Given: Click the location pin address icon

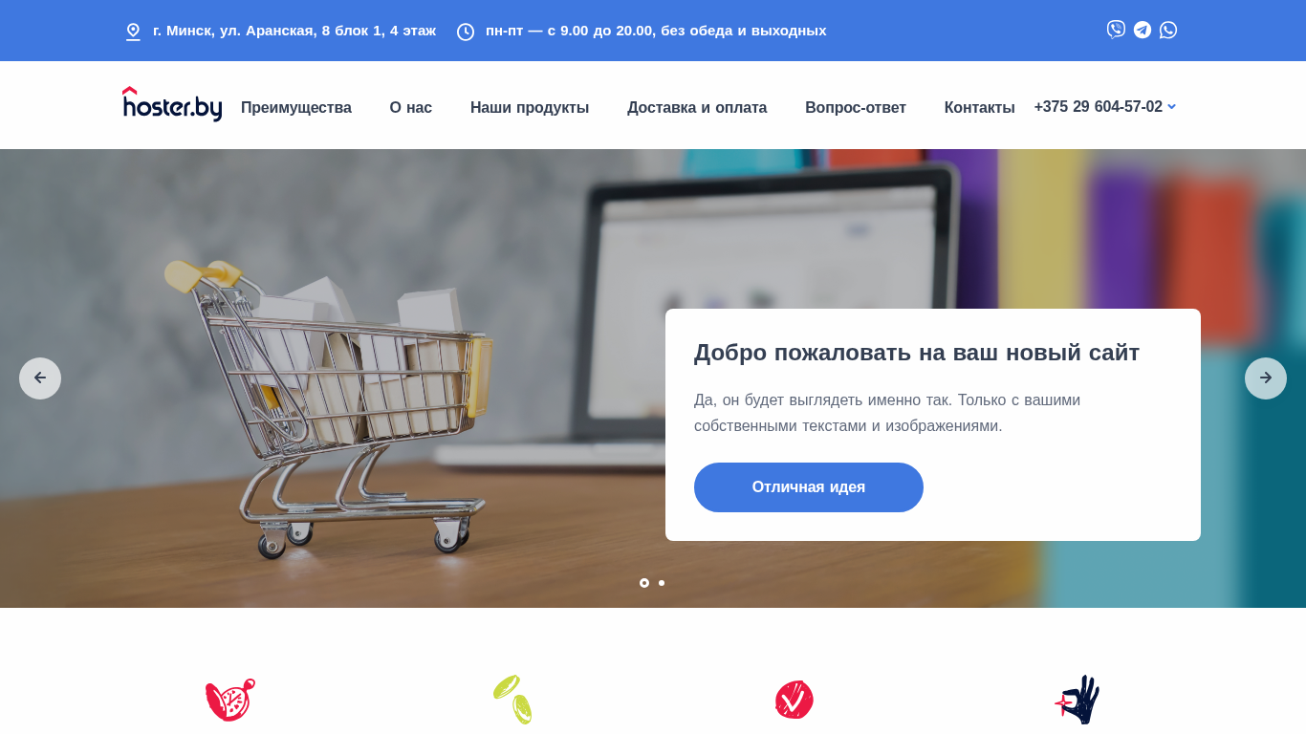Looking at the screenshot, I should [x=133, y=32].
